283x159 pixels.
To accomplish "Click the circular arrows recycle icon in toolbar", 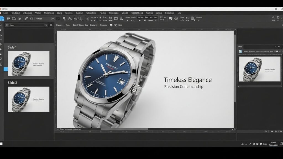I will [19, 18].
